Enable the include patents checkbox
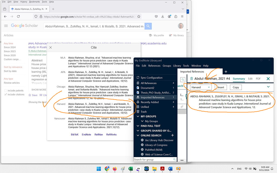Viewport: 277px width, 173px height. (x=5, y=90)
